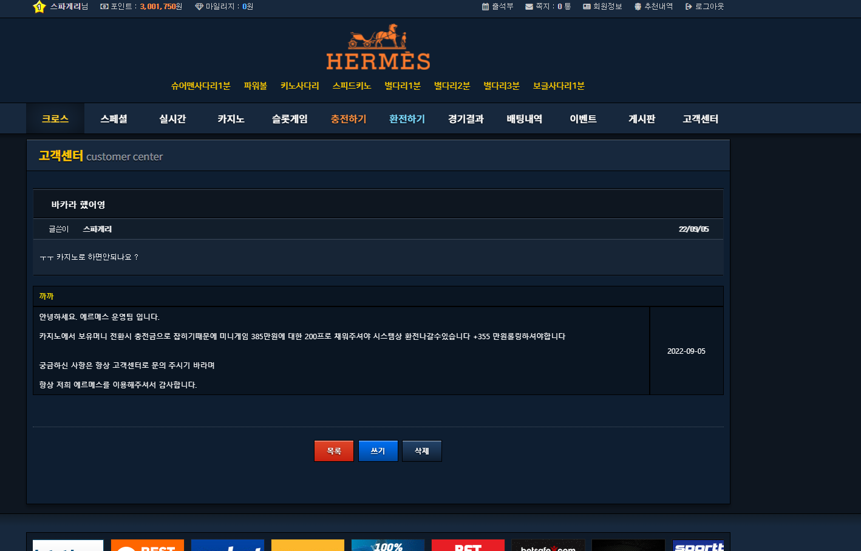
Task: Click the red 목록 list button
Action: coord(334,451)
